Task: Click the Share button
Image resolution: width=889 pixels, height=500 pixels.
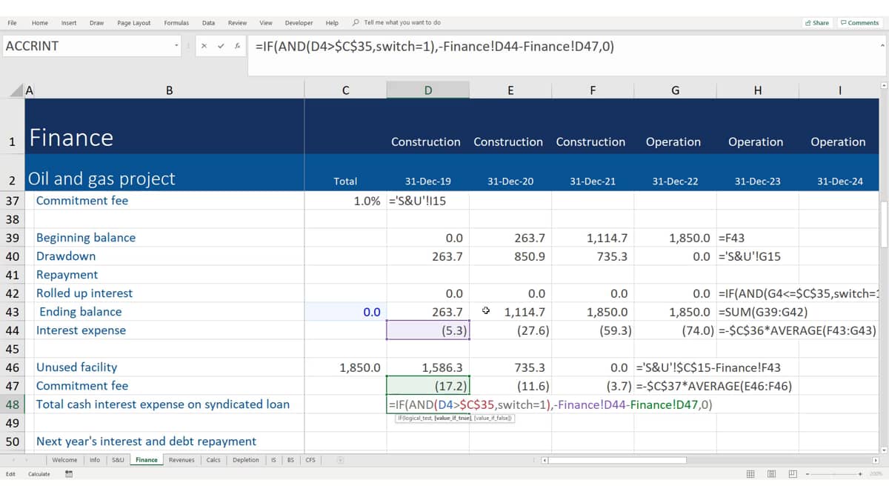Action: 817,23
